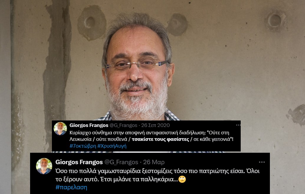Screen dimensions: 305x194
Task: Open the #παρελαση hashtag
Action: [71, 187]
